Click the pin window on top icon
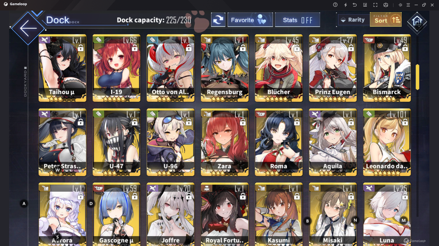The image size is (439, 246). (400, 5)
